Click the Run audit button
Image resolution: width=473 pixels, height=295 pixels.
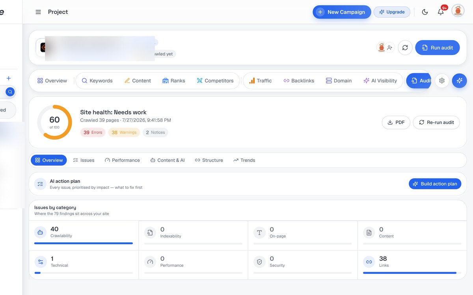438,48
